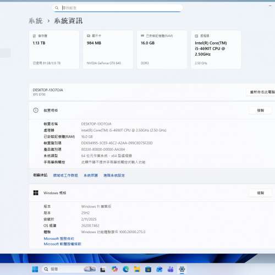The height and width of the screenshot is (275, 275).
Task: Click the install date value 2/11/2025
Action: pyautogui.click(x=89, y=219)
